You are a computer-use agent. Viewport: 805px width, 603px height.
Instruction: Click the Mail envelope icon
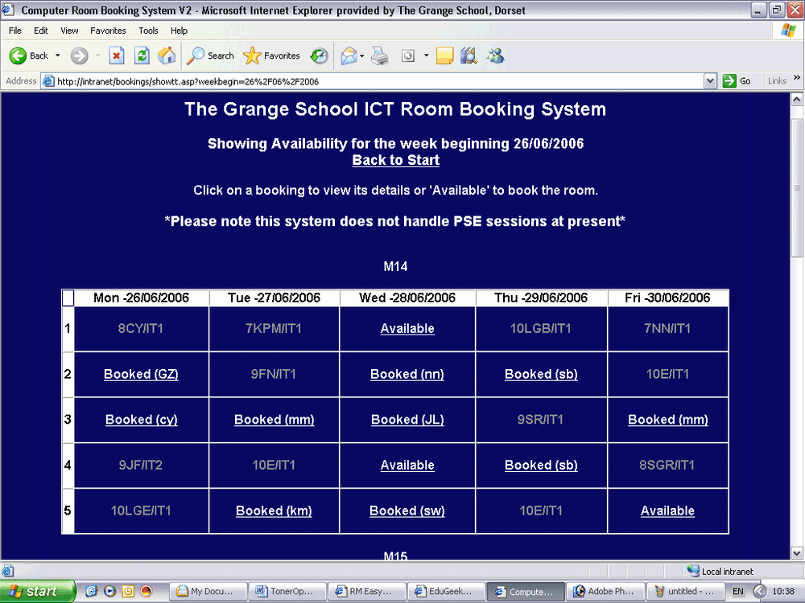(349, 55)
